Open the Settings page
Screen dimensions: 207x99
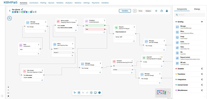pos(87,3)
